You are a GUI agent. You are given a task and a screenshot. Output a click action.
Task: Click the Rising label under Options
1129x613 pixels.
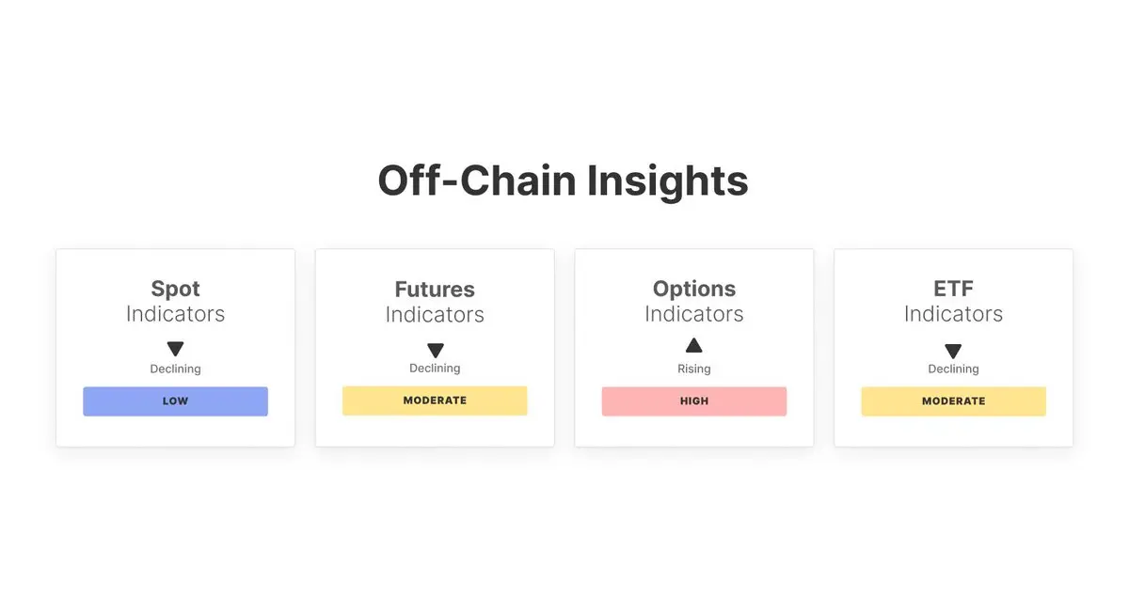(x=694, y=369)
